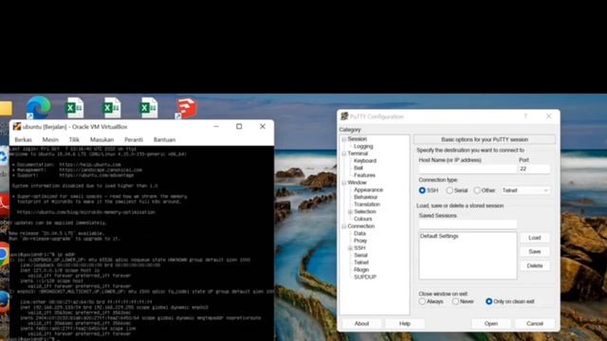607x341 pixels.
Task: Click the About button in PuTTY
Action: coord(361,323)
